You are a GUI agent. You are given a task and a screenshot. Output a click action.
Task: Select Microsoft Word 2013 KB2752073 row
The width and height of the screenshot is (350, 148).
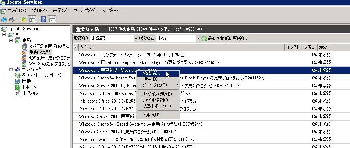(211, 140)
